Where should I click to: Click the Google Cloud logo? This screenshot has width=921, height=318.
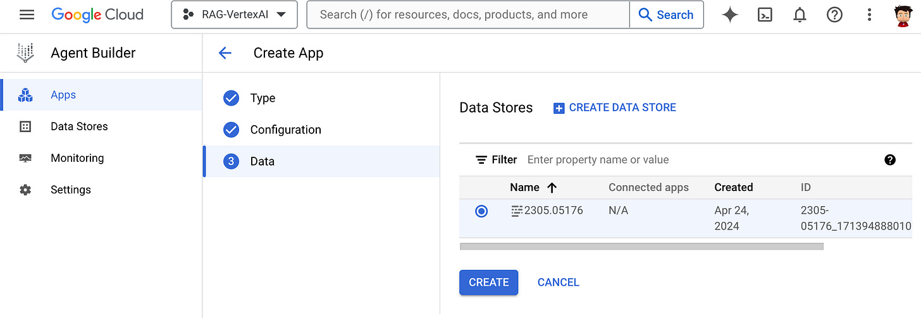[97, 15]
